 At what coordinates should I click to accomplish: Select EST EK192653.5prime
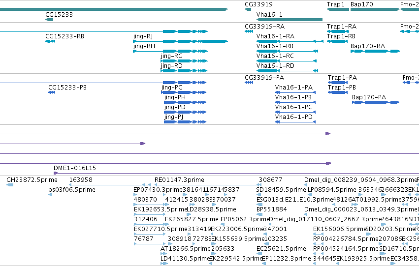click(161, 209)
